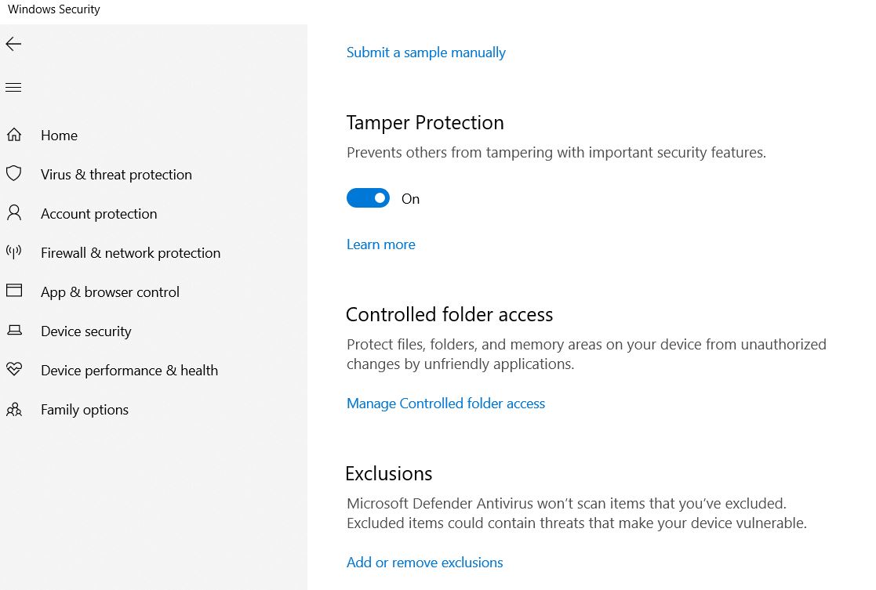876x590 pixels.
Task: Click Manage Controlled folder access link
Action: tap(445, 404)
